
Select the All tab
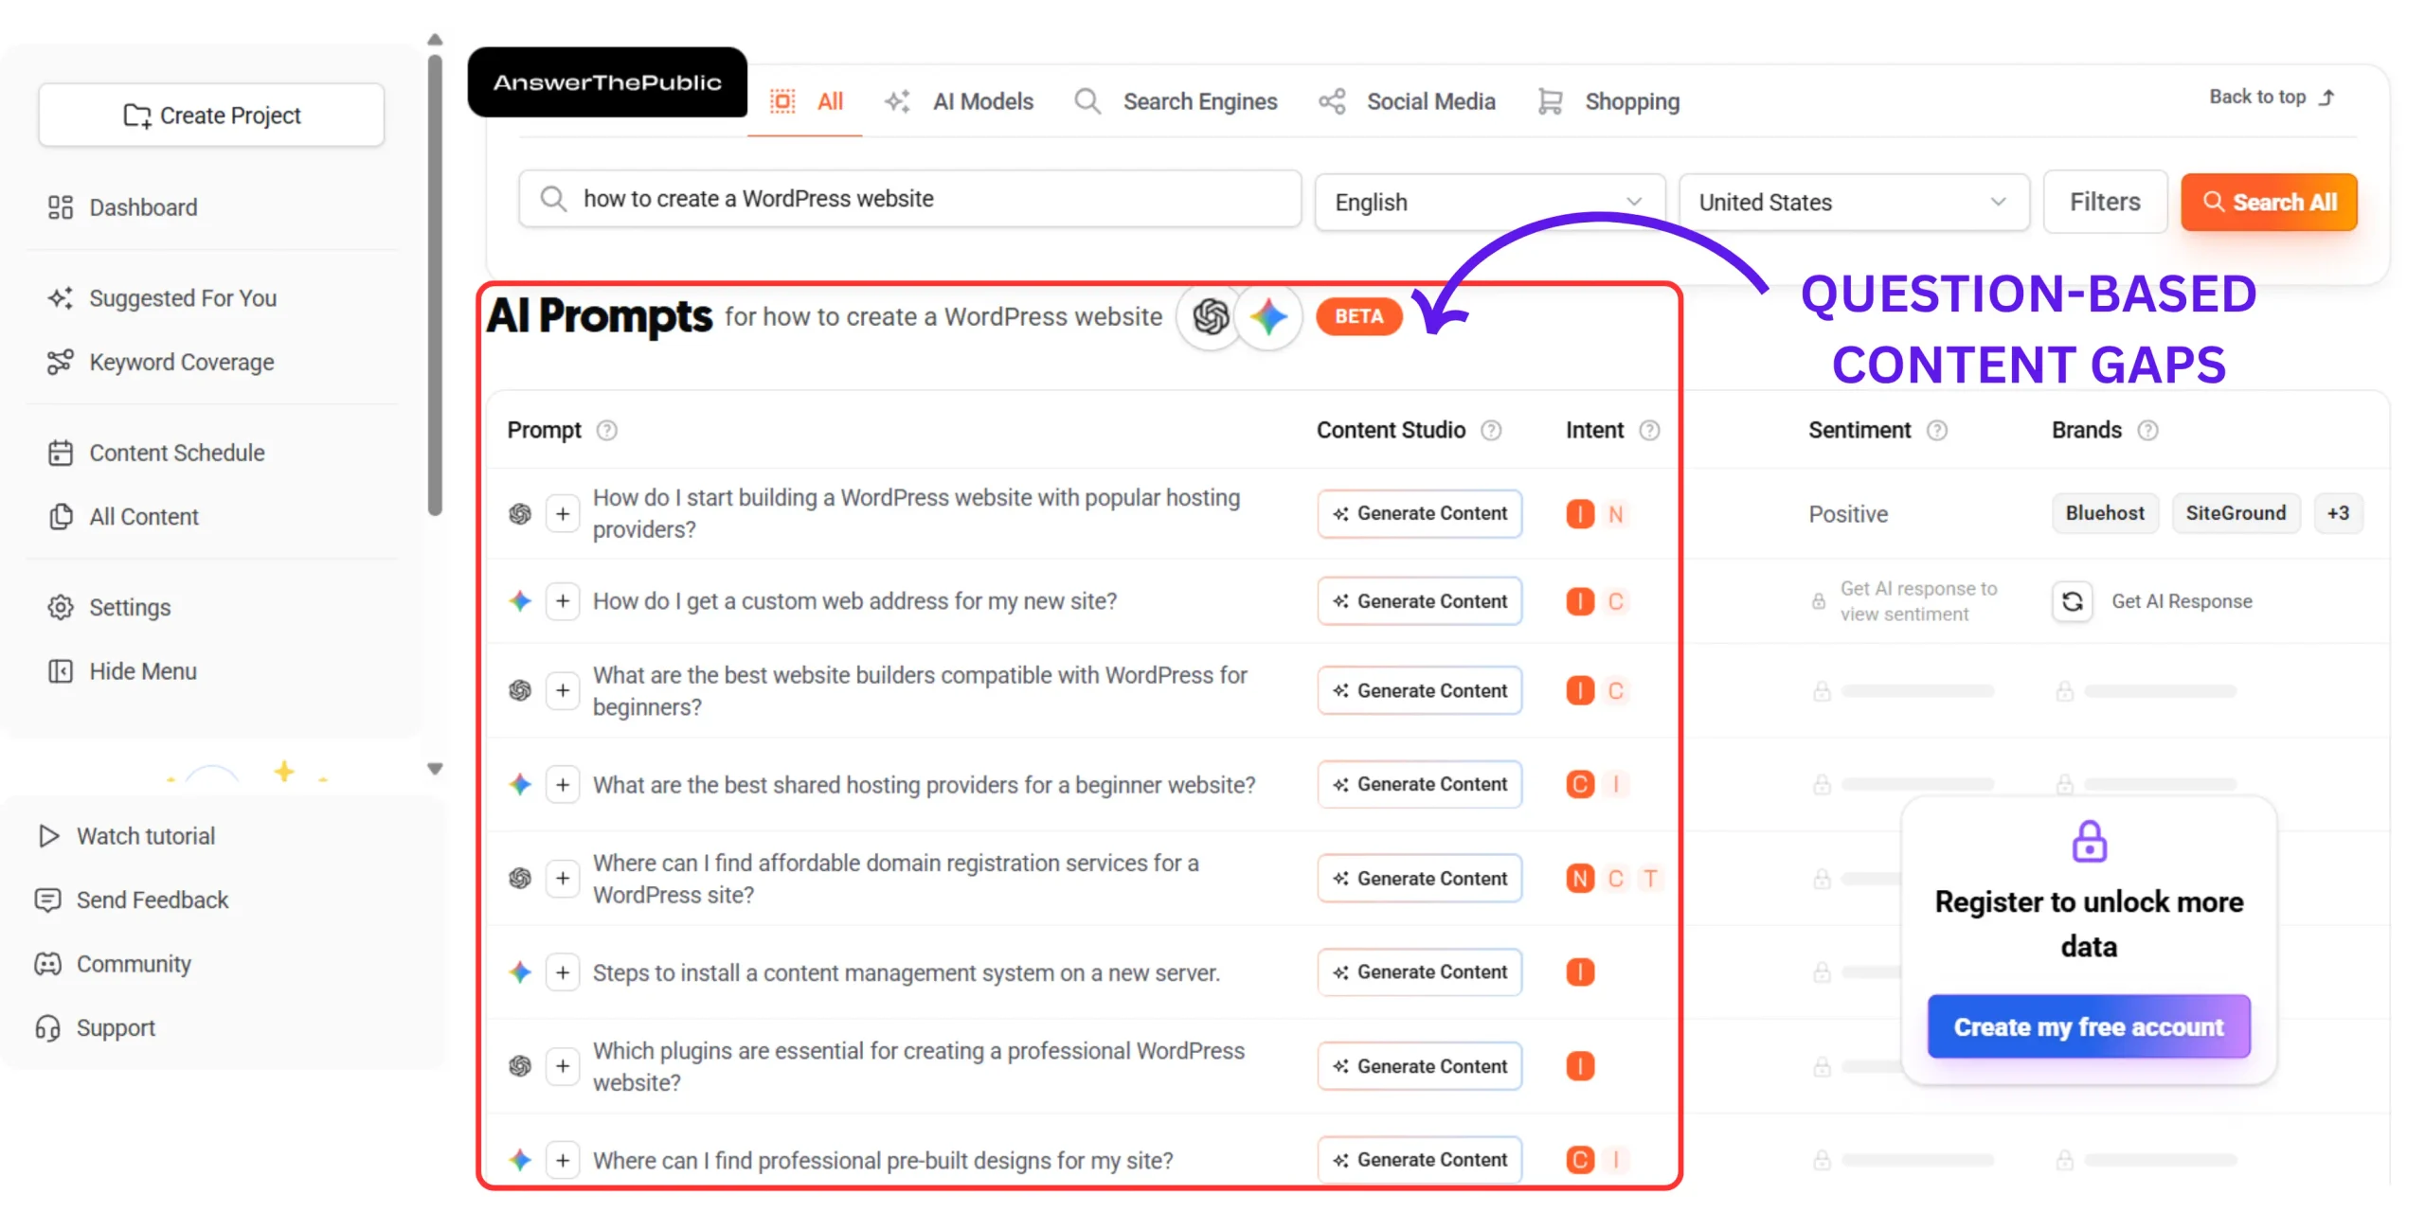(805, 101)
